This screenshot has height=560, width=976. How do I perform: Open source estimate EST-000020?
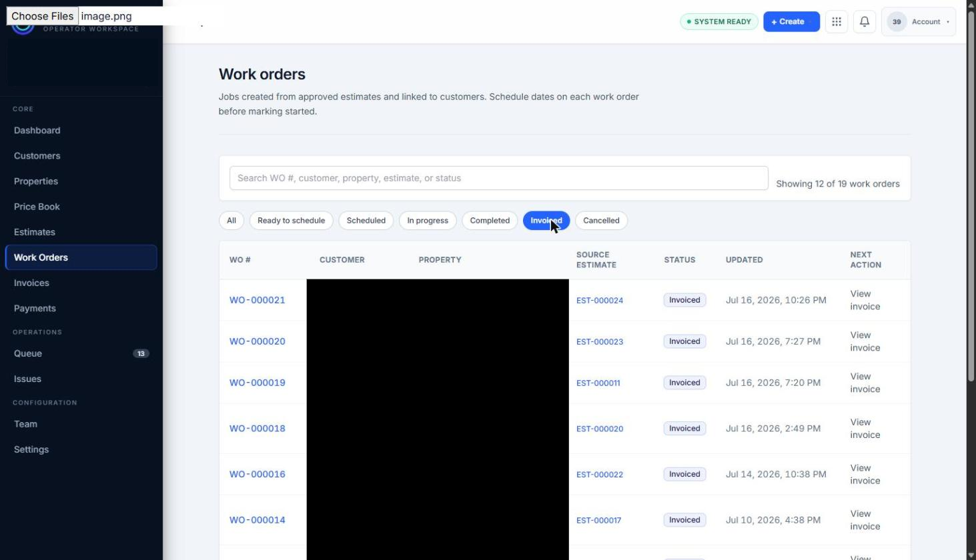pos(600,429)
